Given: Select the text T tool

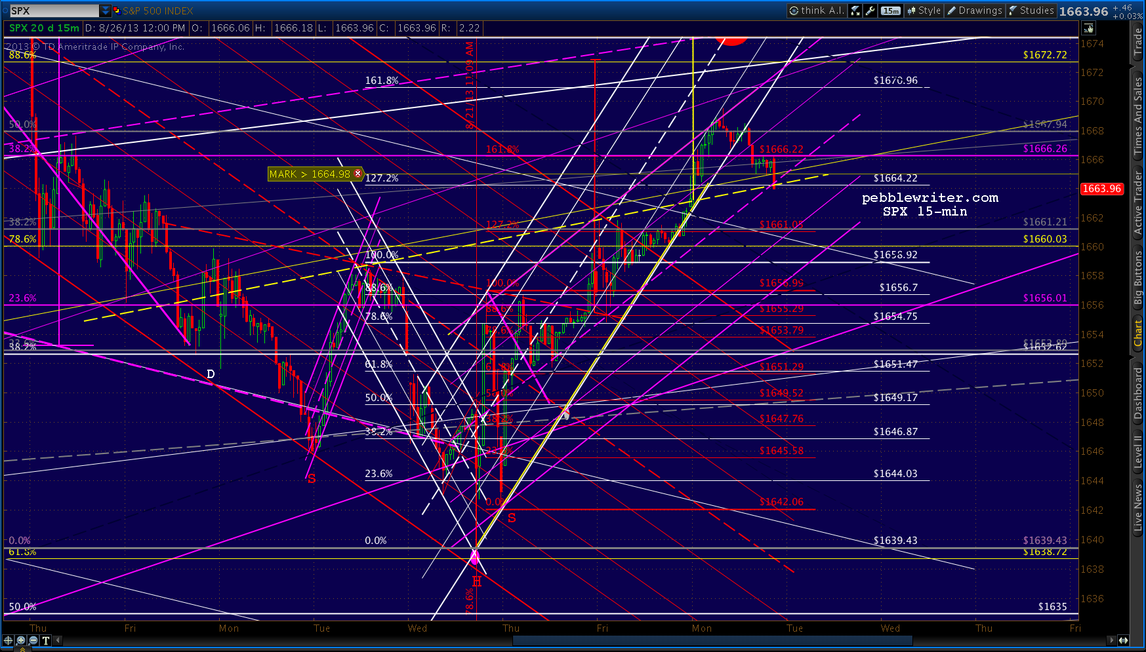Looking at the screenshot, I should [x=46, y=640].
